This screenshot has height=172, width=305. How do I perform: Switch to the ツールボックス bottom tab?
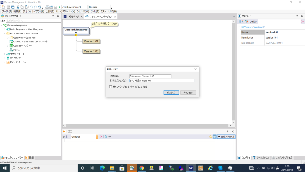click(x=261, y=158)
